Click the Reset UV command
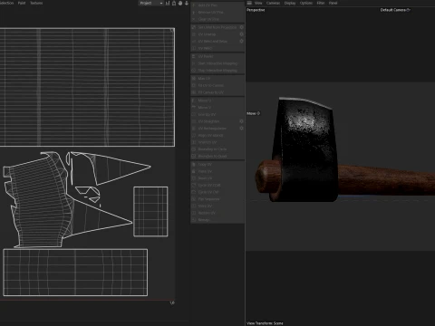Viewport: 435px width, 326px height. (x=205, y=178)
